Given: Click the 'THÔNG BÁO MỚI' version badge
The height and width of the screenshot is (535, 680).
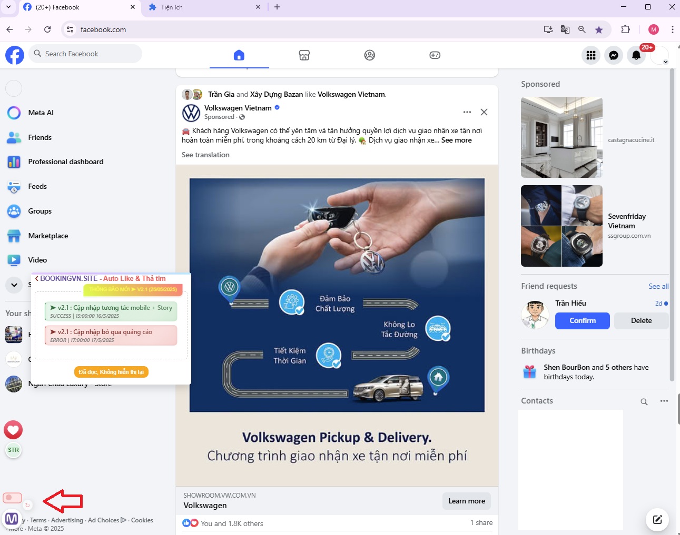Looking at the screenshot, I should pyautogui.click(x=133, y=289).
